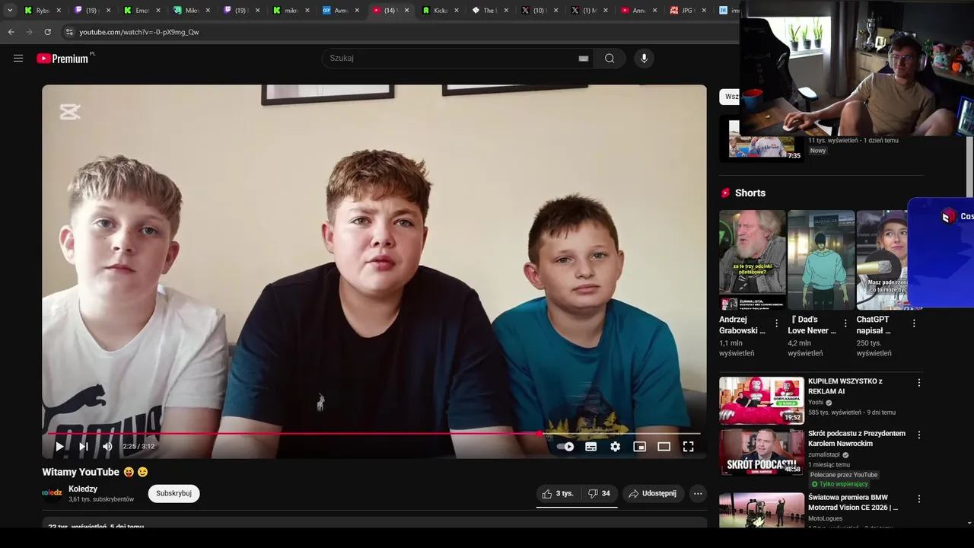
Task: Open the site info icon in address bar
Action: (x=69, y=32)
